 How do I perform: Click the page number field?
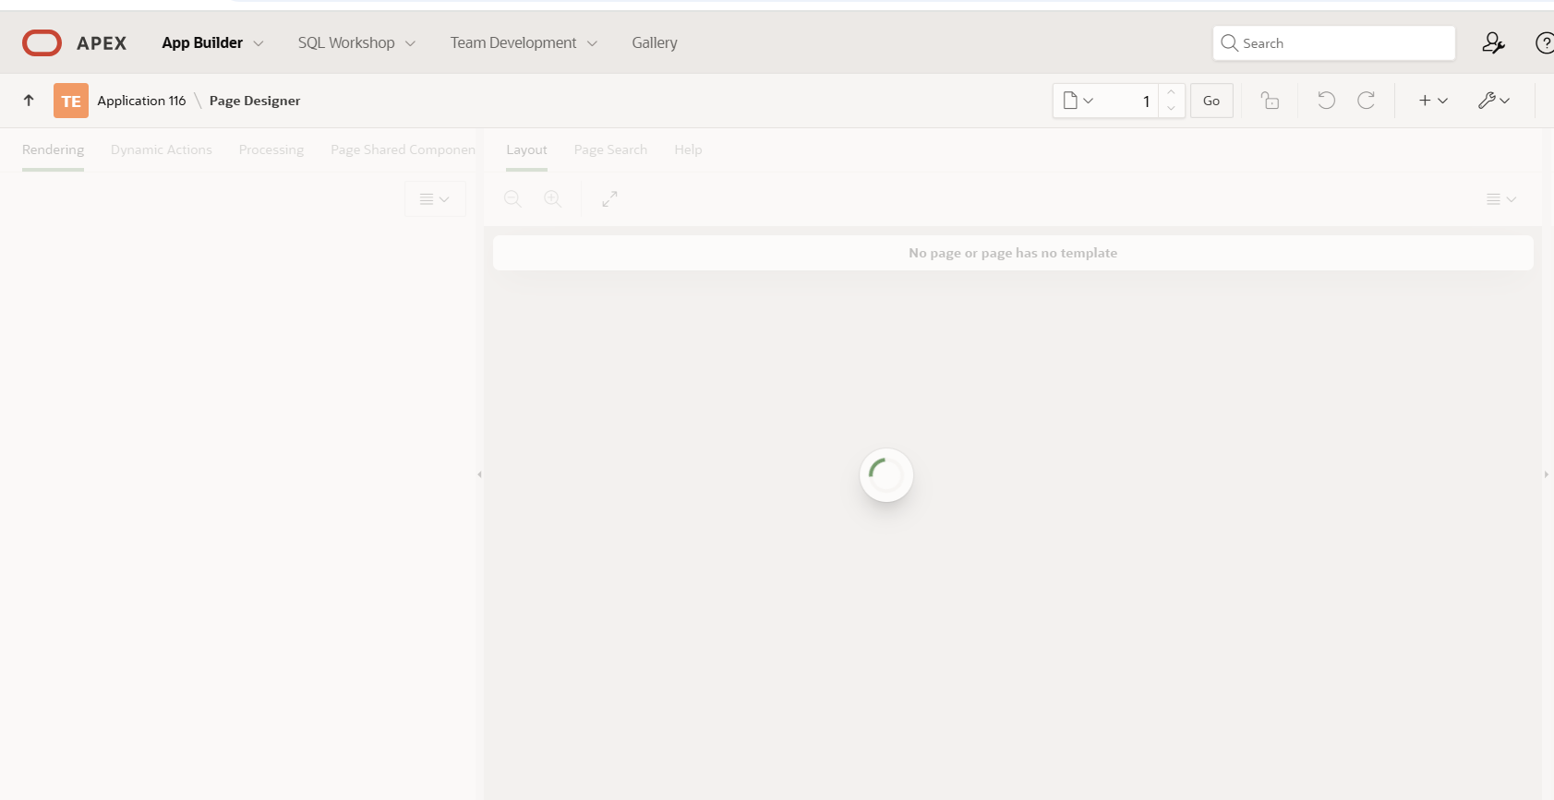coord(1131,101)
